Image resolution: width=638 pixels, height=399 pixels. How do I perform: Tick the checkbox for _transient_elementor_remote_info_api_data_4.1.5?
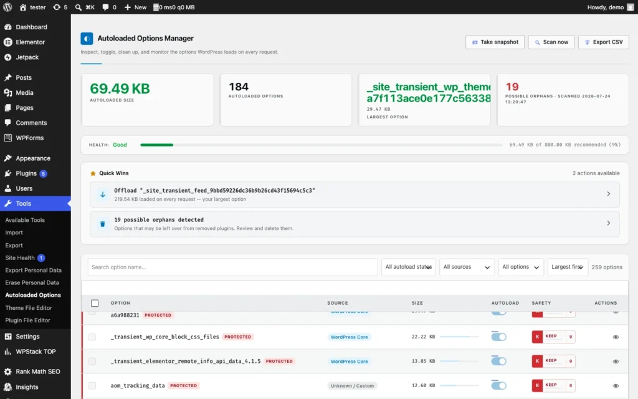(x=92, y=361)
